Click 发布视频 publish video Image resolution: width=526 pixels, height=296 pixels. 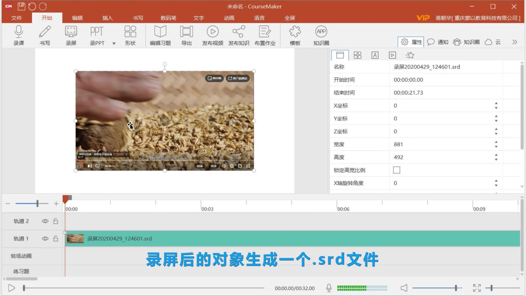point(213,35)
